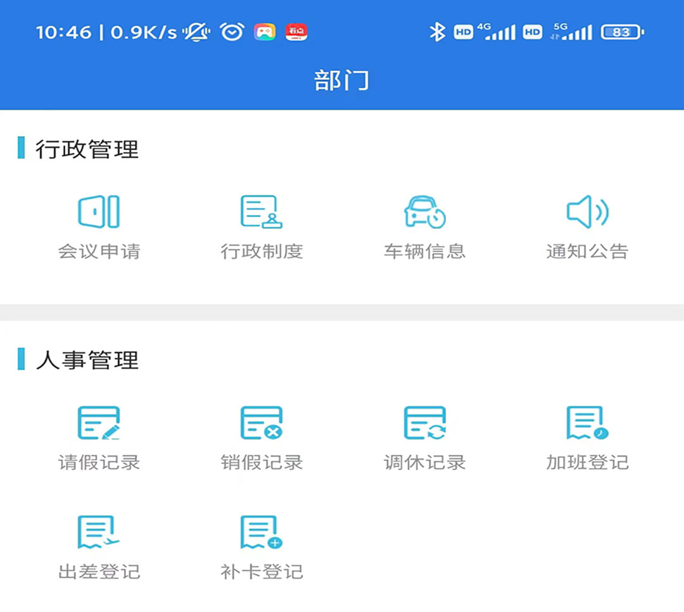
Task: Open the 请假记录 leave records icon
Action: click(x=99, y=423)
